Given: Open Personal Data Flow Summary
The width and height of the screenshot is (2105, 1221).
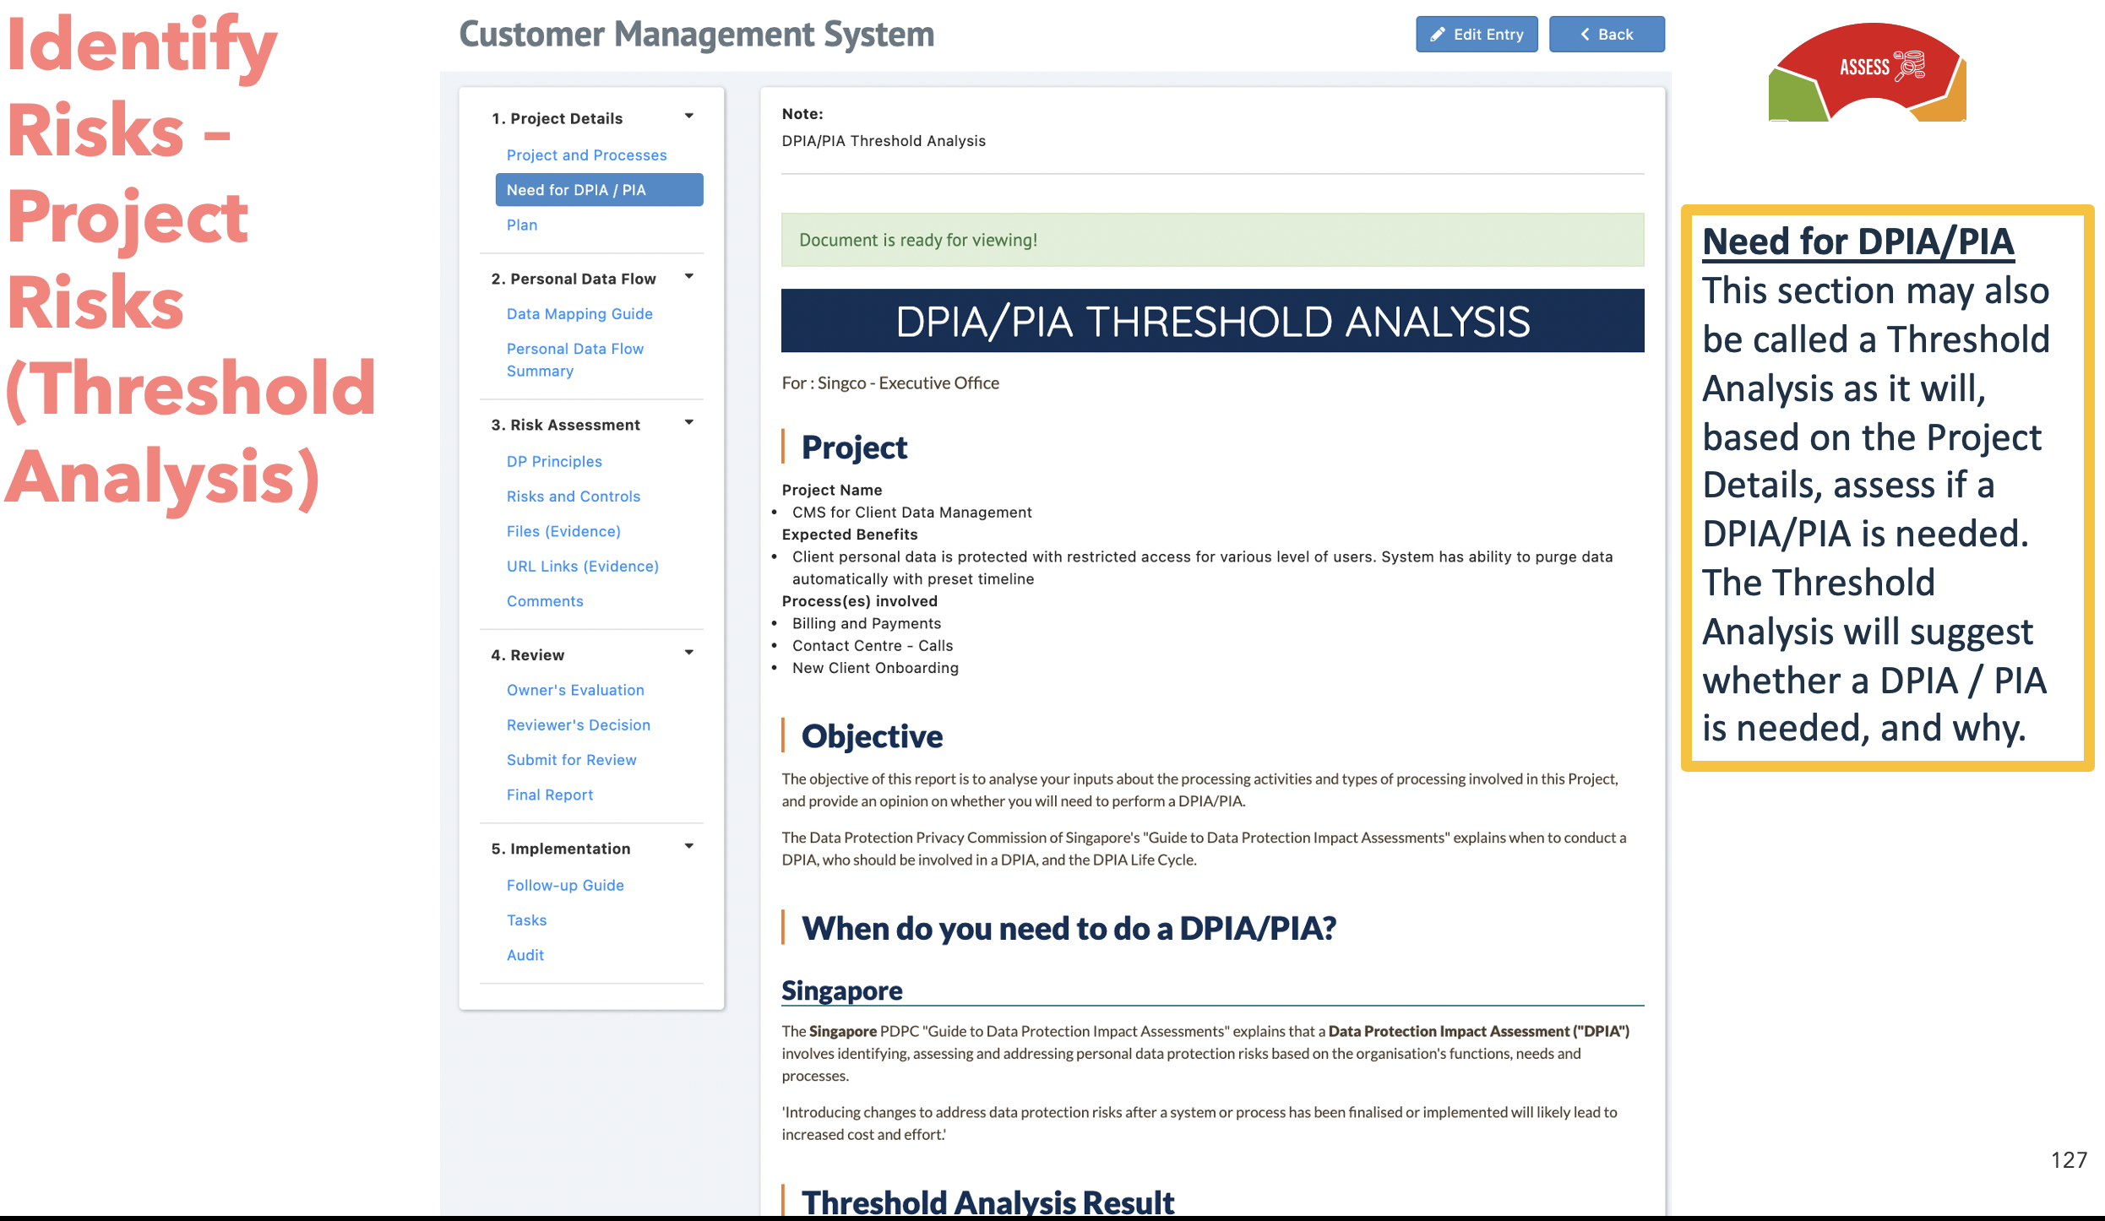Looking at the screenshot, I should [574, 360].
